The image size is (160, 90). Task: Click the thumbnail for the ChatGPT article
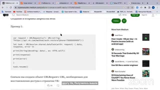point(146,73)
